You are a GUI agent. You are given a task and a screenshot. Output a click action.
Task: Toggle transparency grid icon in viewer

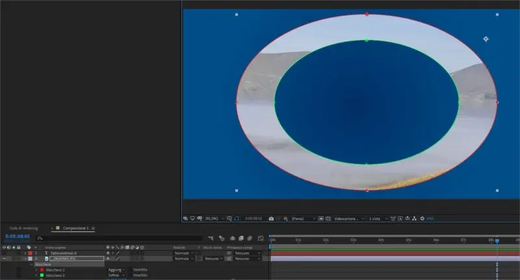point(328,219)
